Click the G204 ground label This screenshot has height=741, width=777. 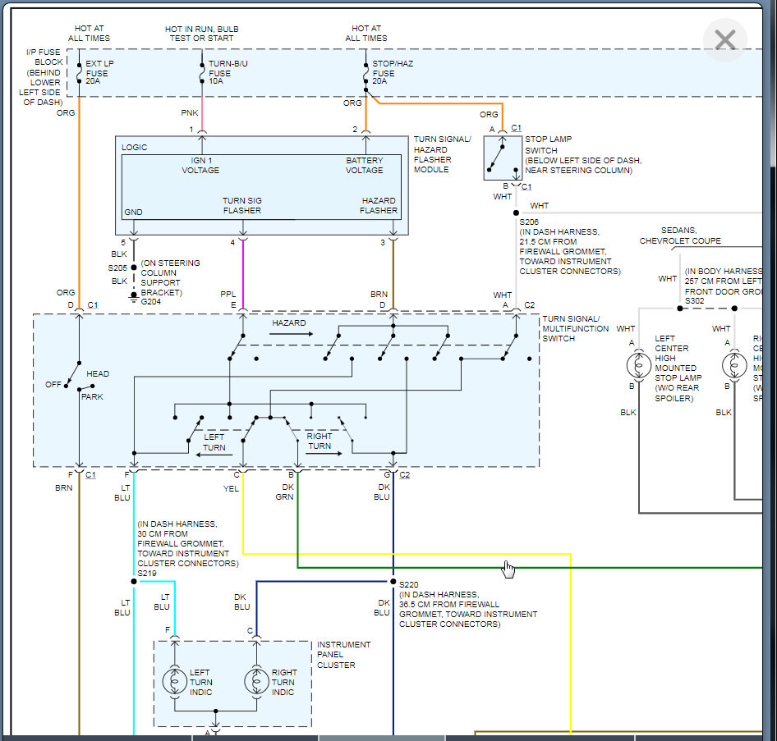(150, 301)
